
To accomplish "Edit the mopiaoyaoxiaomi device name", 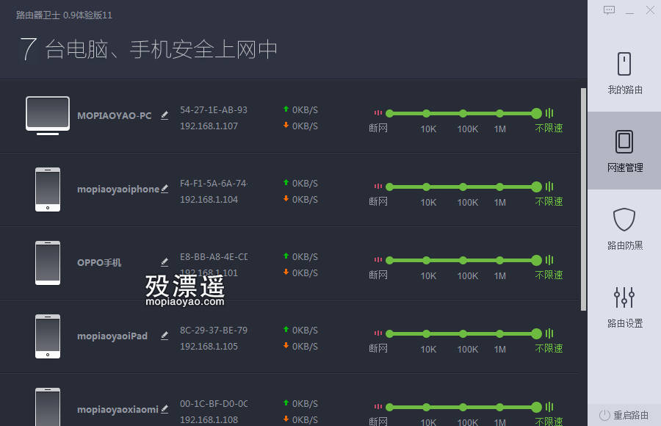I will click(x=165, y=408).
